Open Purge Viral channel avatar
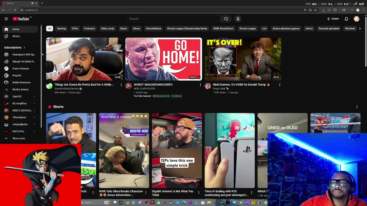This screenshot has height=206, width=367. pyautogui.click(x=208, y=86)
